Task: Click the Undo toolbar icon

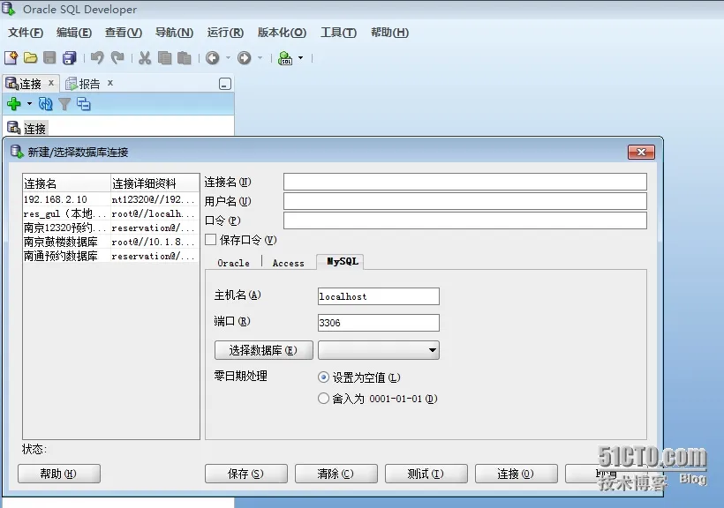Action: pos(97,57)
